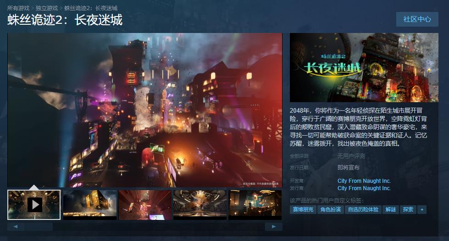The image size is (449, 241).
Task: Click the 该产品的热门用户自定义标签 label
Action: (x=327, y=201)
